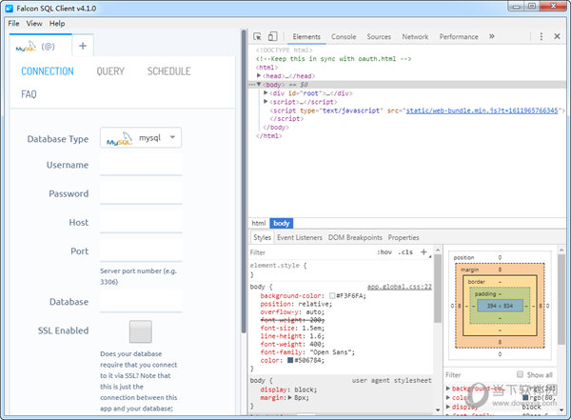Image resolution: width=571 pixels, height=420 pixels.
Task: Click the computed rgb(80 color swatch
Action: tap(525, 397)
